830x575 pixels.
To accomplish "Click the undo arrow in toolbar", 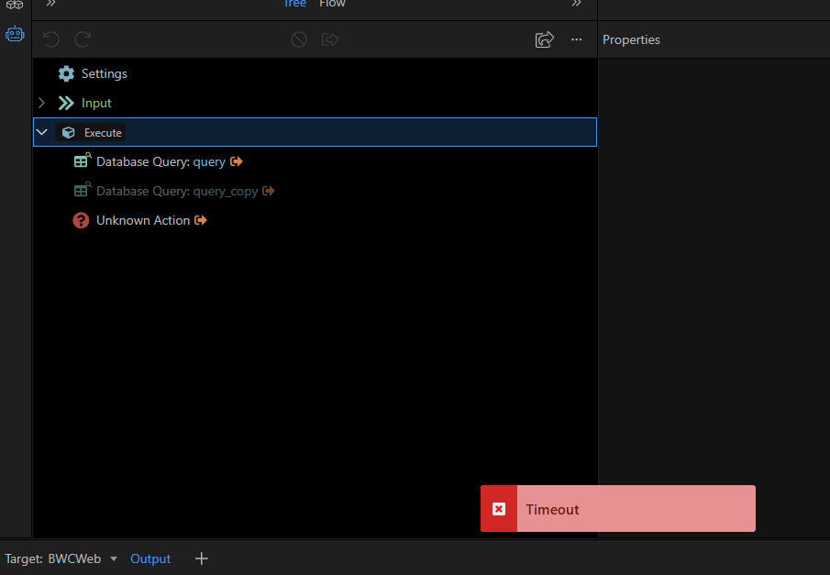I will pyautogui.click(x=51, y=39).
